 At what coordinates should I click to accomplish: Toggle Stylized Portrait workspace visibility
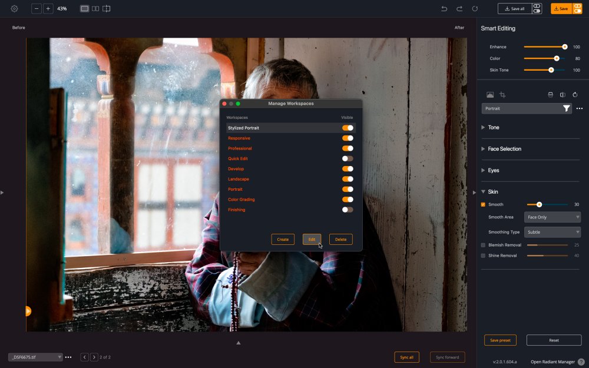coord(348,128)
